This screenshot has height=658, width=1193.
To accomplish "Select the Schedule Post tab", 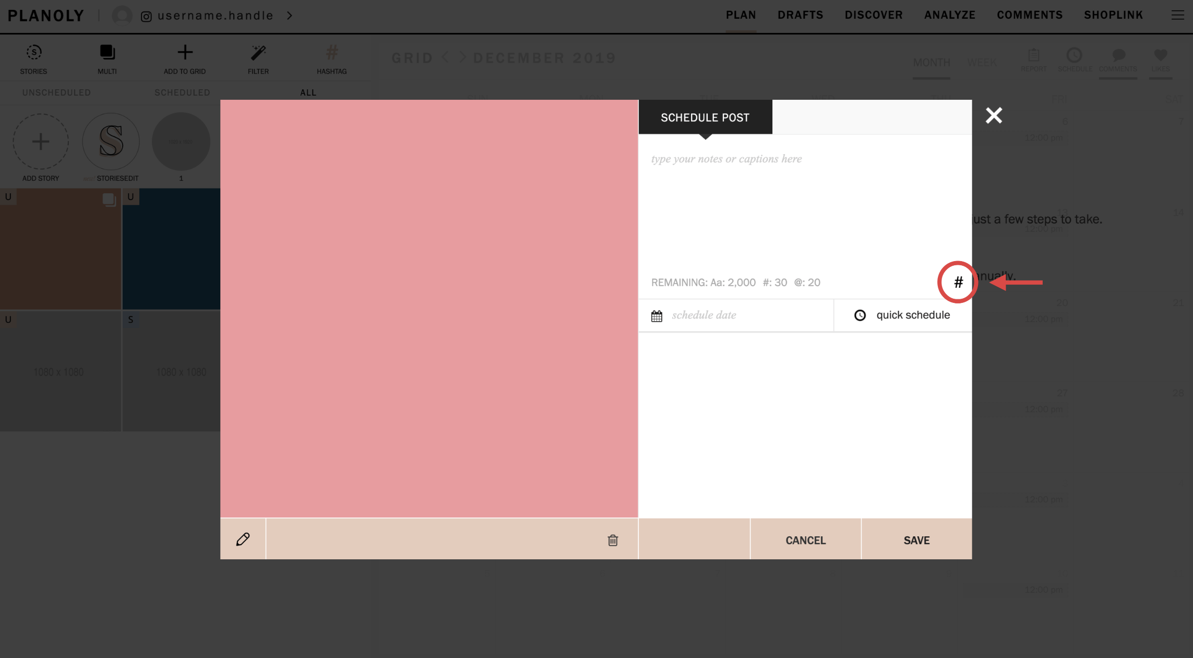I will (x=705, y=118).
